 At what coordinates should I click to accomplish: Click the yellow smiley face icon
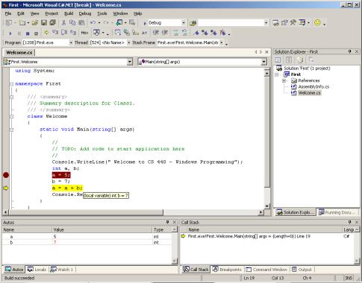pos(317,22)
